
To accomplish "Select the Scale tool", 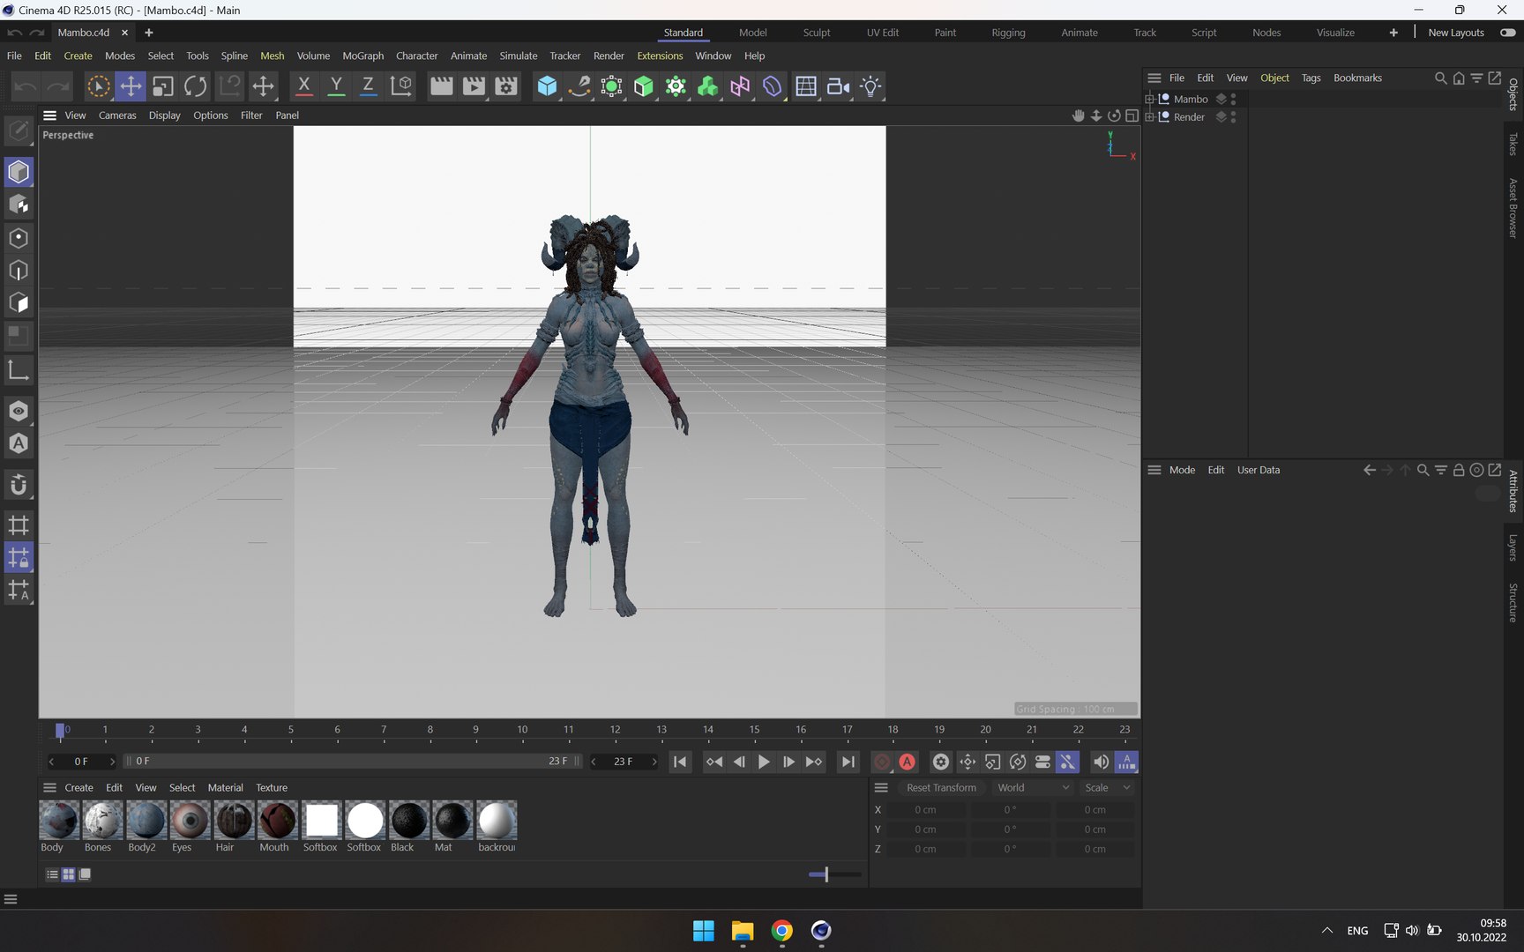I will click(163, 86).
